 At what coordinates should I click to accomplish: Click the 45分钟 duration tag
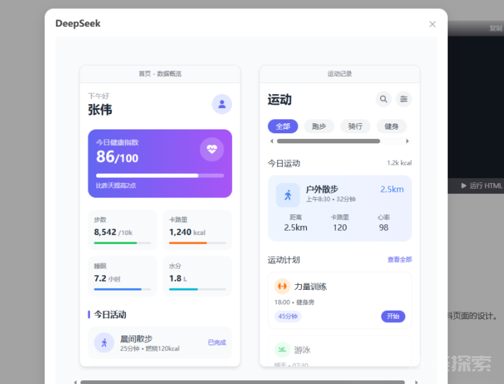click(x=288, y=316)
